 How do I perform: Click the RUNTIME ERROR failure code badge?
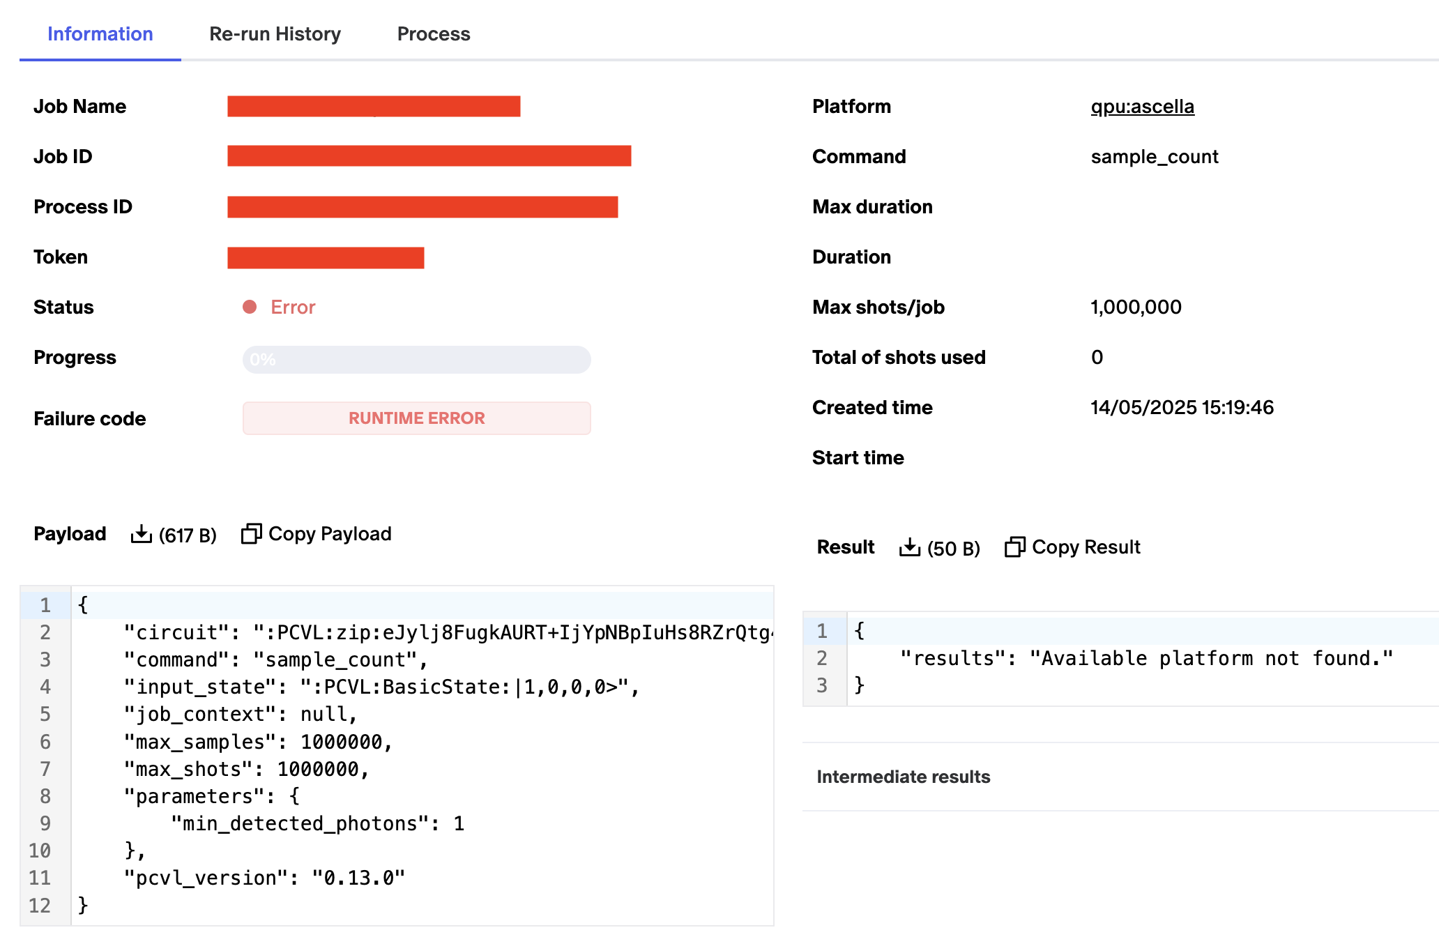pyautogui.click(x=417, y=418)
